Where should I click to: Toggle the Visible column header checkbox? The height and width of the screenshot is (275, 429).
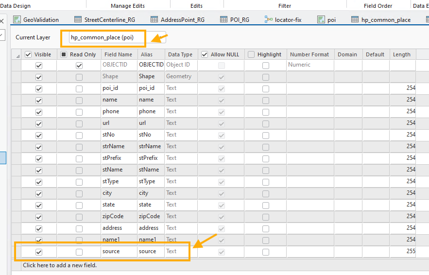pyautogui.click(x=29, y=54)
